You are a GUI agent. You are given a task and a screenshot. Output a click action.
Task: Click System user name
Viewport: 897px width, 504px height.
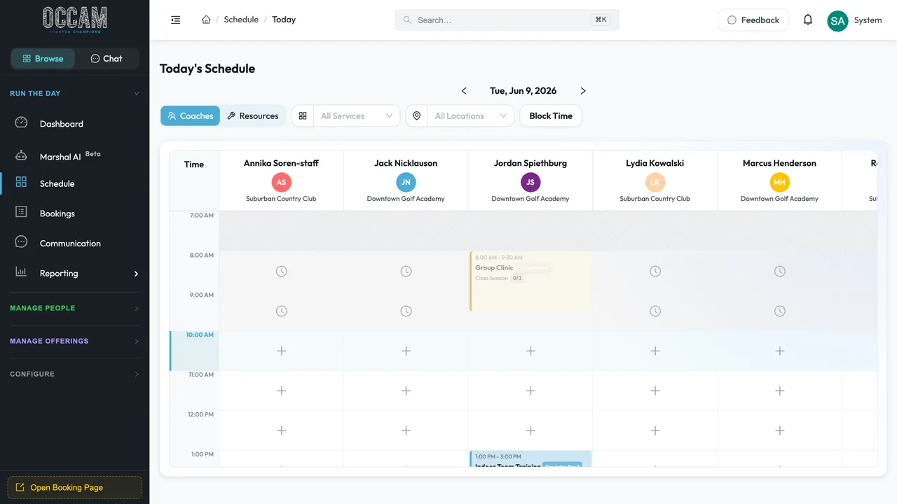(x=868, y=20)
